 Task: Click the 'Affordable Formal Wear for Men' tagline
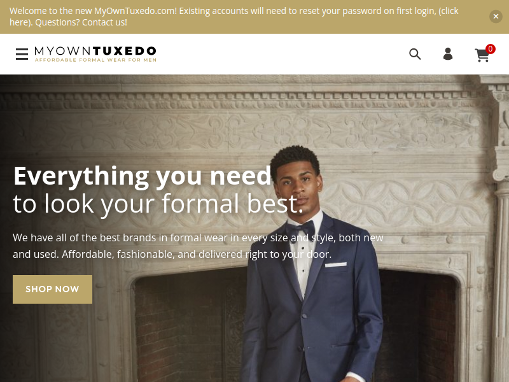coord(95,60)
